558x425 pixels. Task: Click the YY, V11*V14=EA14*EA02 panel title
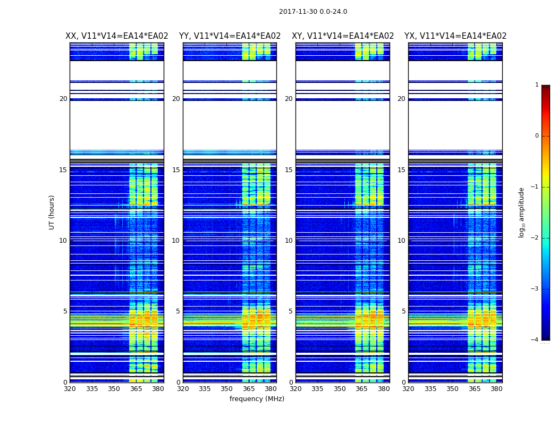pyautogui.click(x=230, y=36)
